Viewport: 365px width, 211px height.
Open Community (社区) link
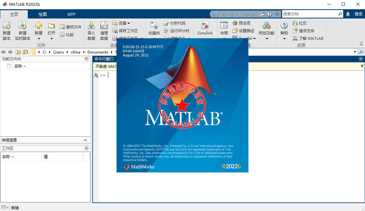click(x=300, y=23)
